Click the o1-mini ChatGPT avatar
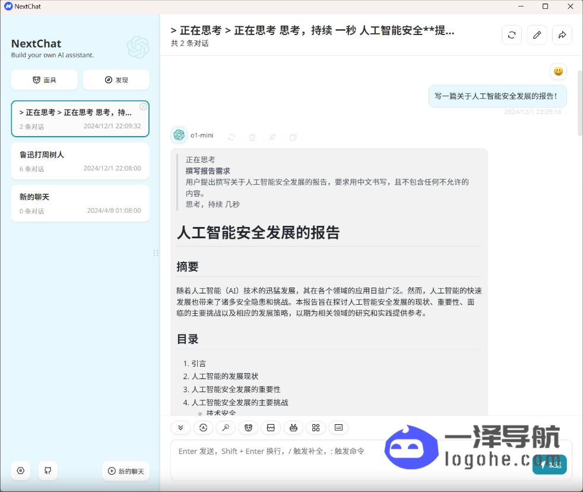 pos(179,135)
